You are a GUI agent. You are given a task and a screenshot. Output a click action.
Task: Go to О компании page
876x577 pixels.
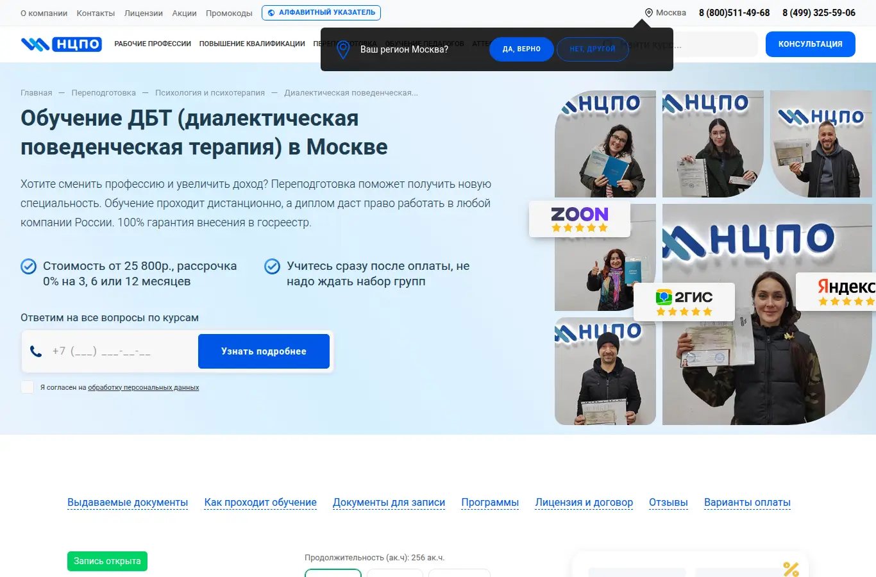(x=44, y=13)
